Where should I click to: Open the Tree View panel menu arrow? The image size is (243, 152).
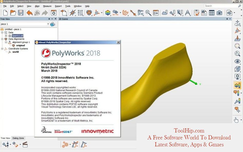pos(52,19)
